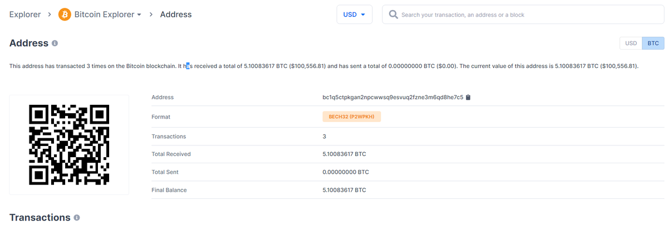Viewport: 668px width, 234px height.
Task: Click the orange Bitcoin logo icon
Action: point(65,14)
